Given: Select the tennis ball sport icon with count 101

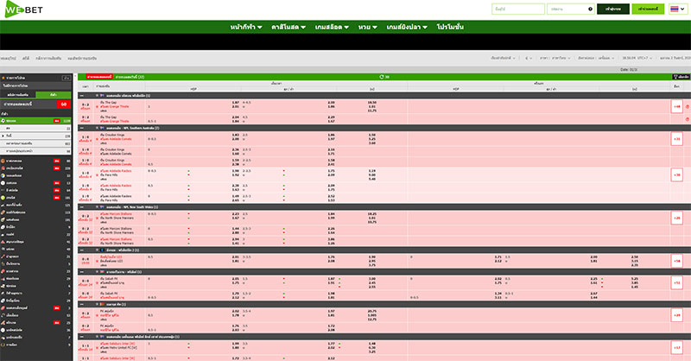Looking at the screenshot, I should coord(3,198).
